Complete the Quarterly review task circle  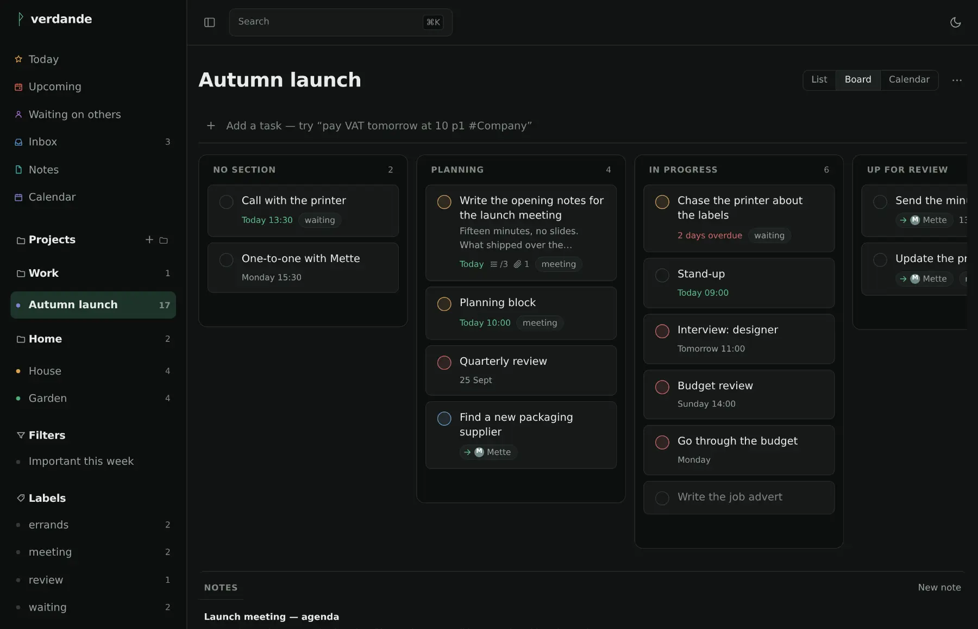click(444, 363)
